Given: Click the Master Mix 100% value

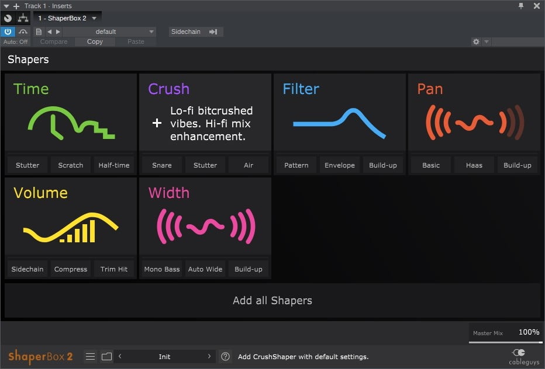Looking at the screenshot, I should pyautogui.click(x=529, y=332).
